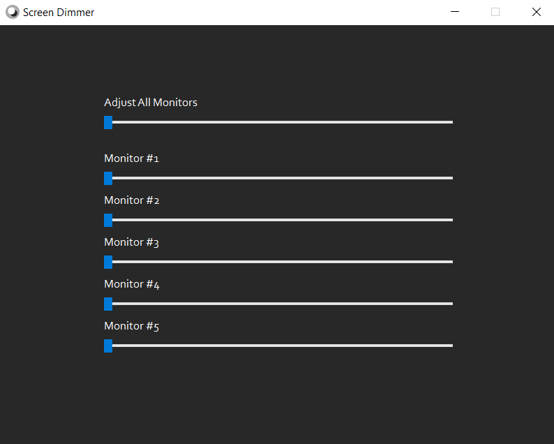The height and width of the screenshot is (444, 554).
Task: Minimize the Screen Dimmer window
Action: click(455, 12)
